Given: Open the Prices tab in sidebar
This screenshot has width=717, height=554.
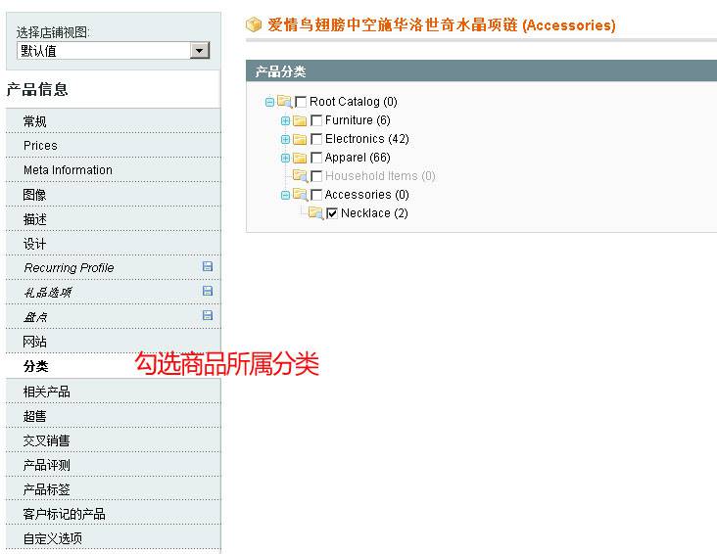Looking at the screenshot, I should tap(41, 146).
